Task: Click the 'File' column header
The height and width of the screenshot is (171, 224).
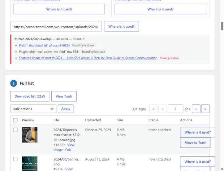Action: (56, 120)
